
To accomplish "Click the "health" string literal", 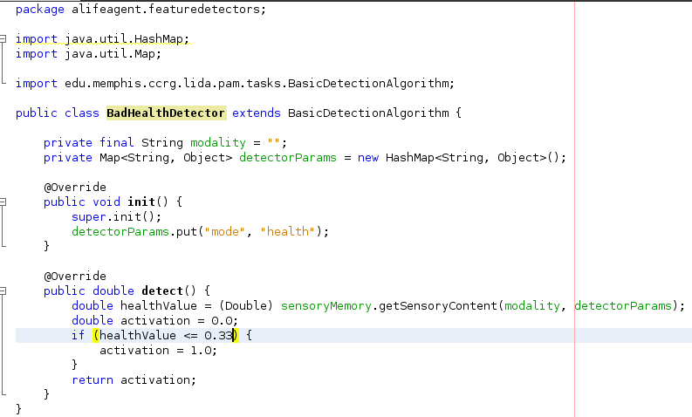I will coord(287,232).
